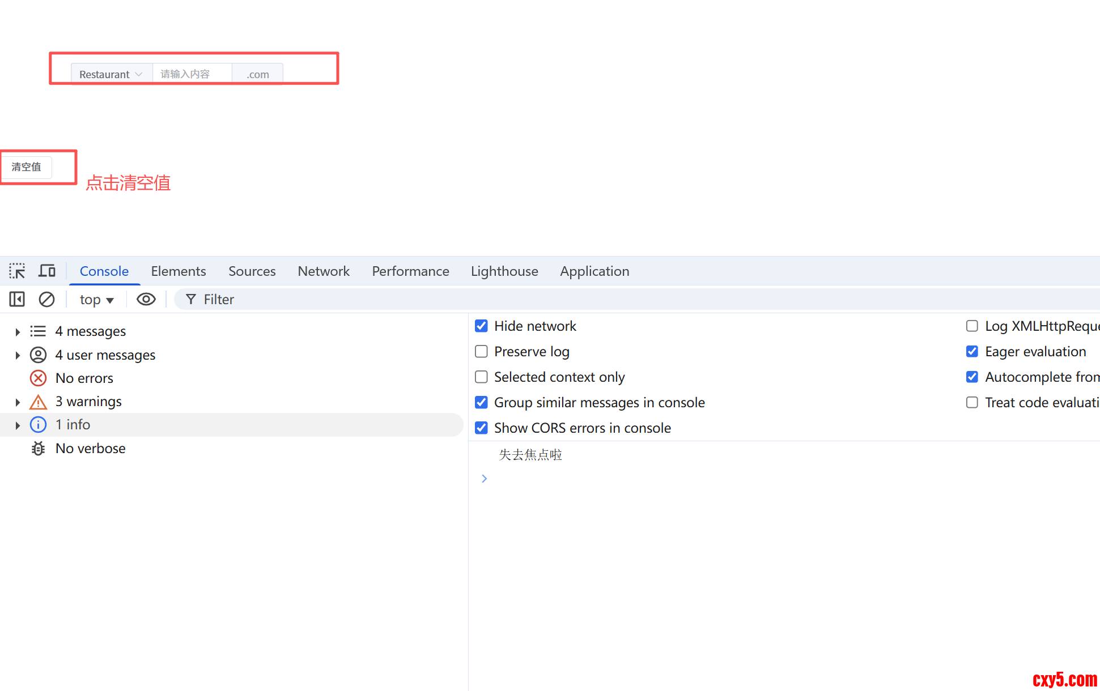The height and width of the screenshot is (691, 1100).
Task: Open the top context dropdown
Action: tap(96, 300)
